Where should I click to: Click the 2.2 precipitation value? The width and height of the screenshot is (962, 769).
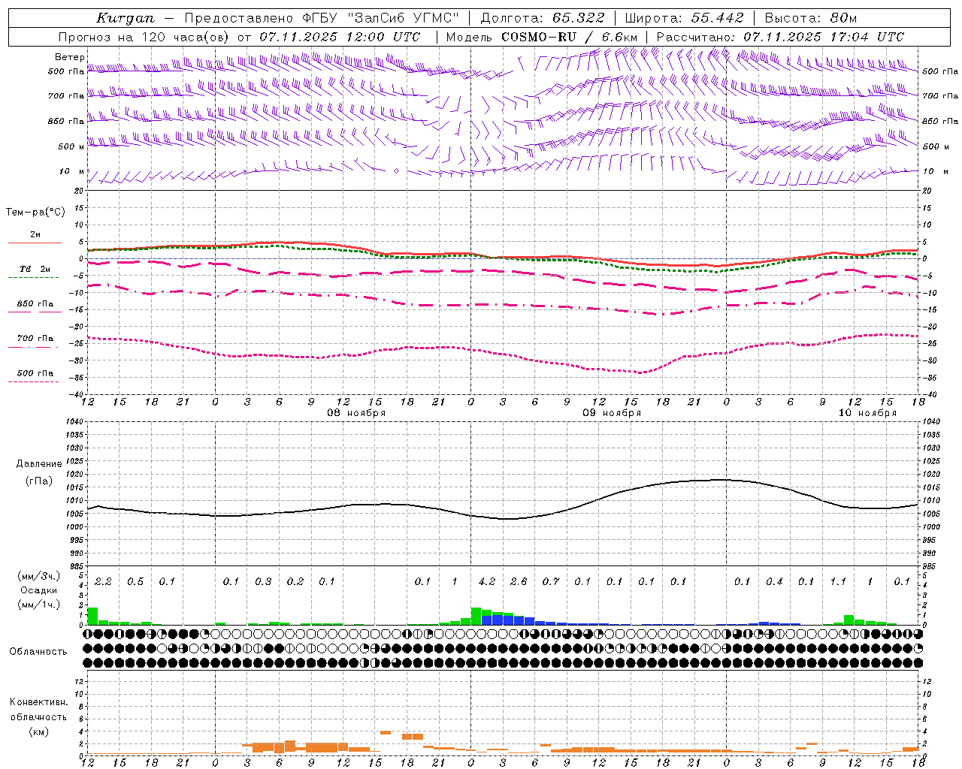pyautogui.click(x=103, y=582)
